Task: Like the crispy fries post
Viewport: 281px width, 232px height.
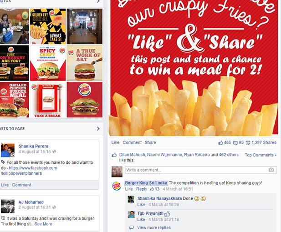Action: click(x=115, y=142)
